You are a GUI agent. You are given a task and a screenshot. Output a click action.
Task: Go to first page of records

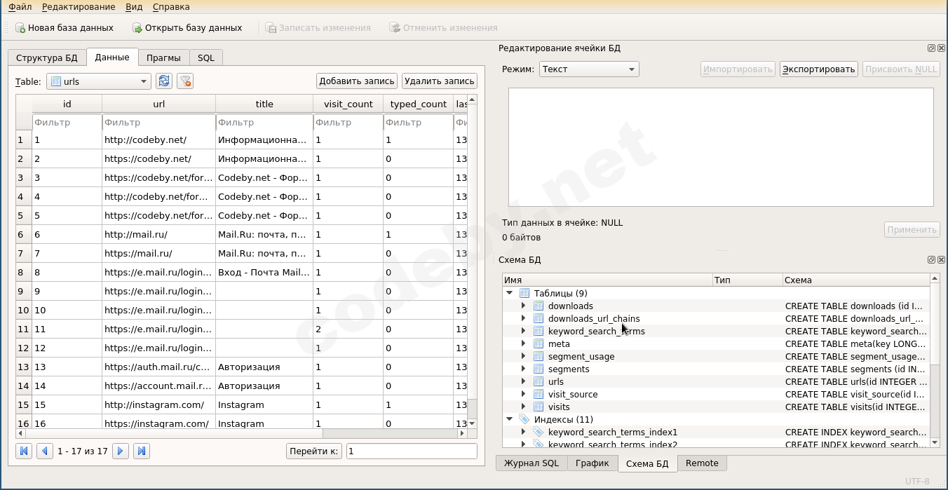tap(24, 451)
